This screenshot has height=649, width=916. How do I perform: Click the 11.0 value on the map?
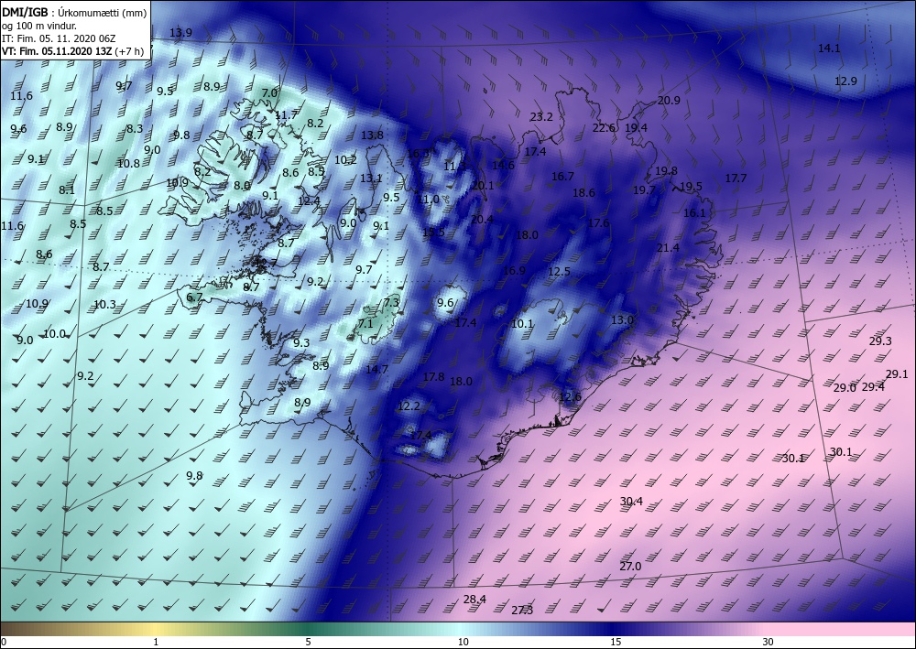tap(428, 199)
